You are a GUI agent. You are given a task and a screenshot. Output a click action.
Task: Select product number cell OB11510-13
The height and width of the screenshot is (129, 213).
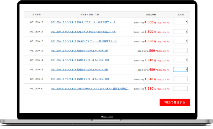pos(36,22)
